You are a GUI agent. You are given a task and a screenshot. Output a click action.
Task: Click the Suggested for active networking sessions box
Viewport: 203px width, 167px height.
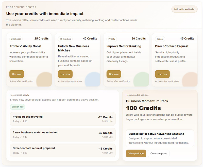(160, 138)
